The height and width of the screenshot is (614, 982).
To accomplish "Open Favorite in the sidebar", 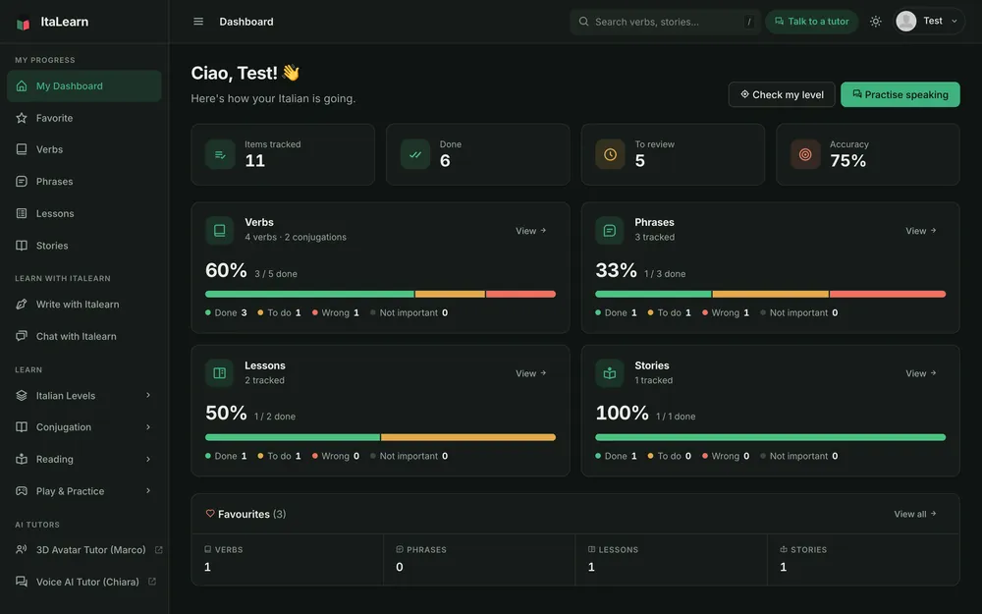I will coord(83,118).
